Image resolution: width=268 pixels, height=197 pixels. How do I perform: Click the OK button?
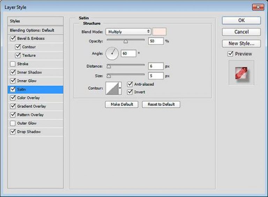241,21
